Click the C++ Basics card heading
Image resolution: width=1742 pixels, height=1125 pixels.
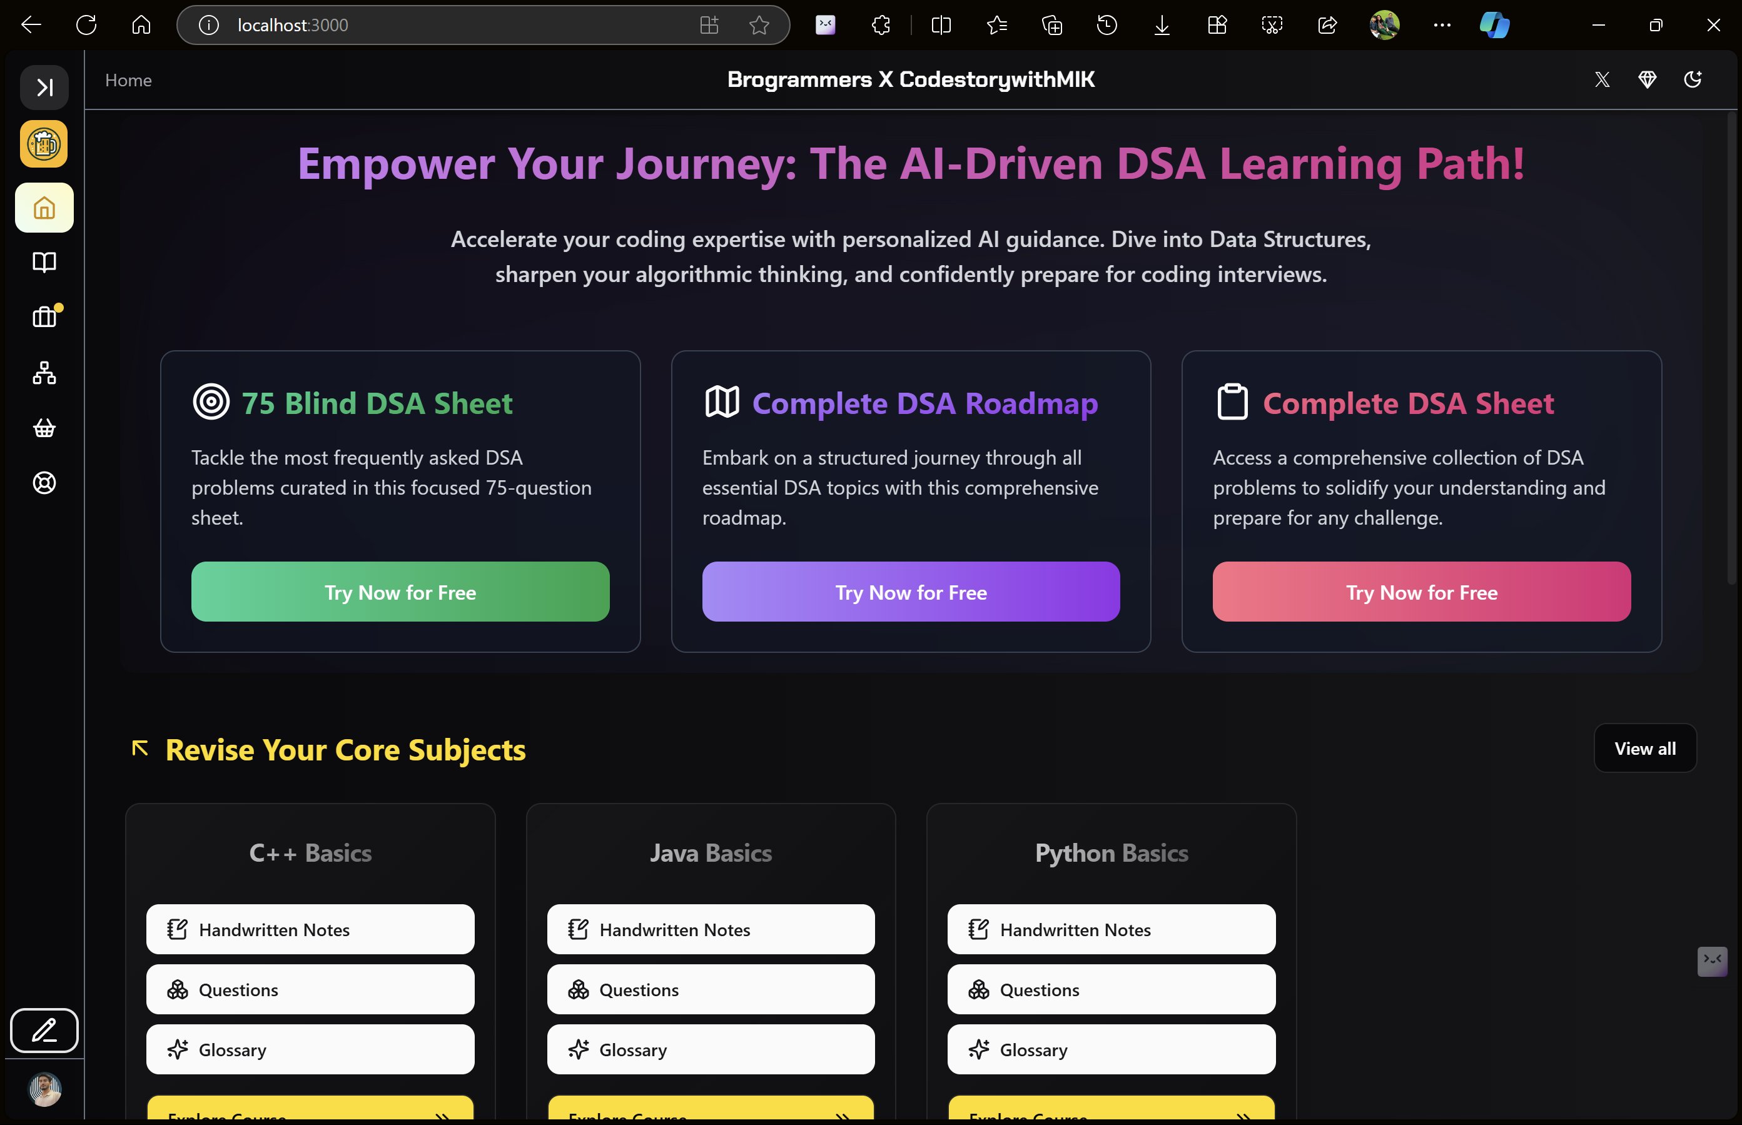click(x=310, y=853)
